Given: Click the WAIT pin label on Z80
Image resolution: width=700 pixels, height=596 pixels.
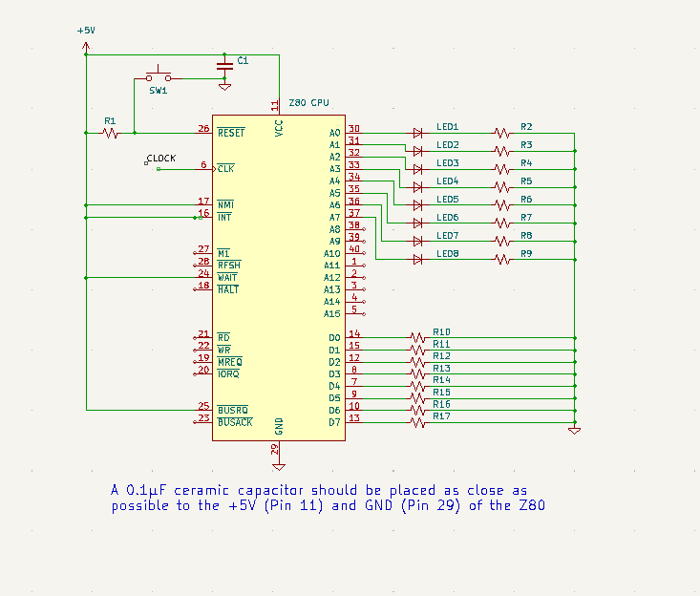Looking at the screenshot, I should (228, 277).
